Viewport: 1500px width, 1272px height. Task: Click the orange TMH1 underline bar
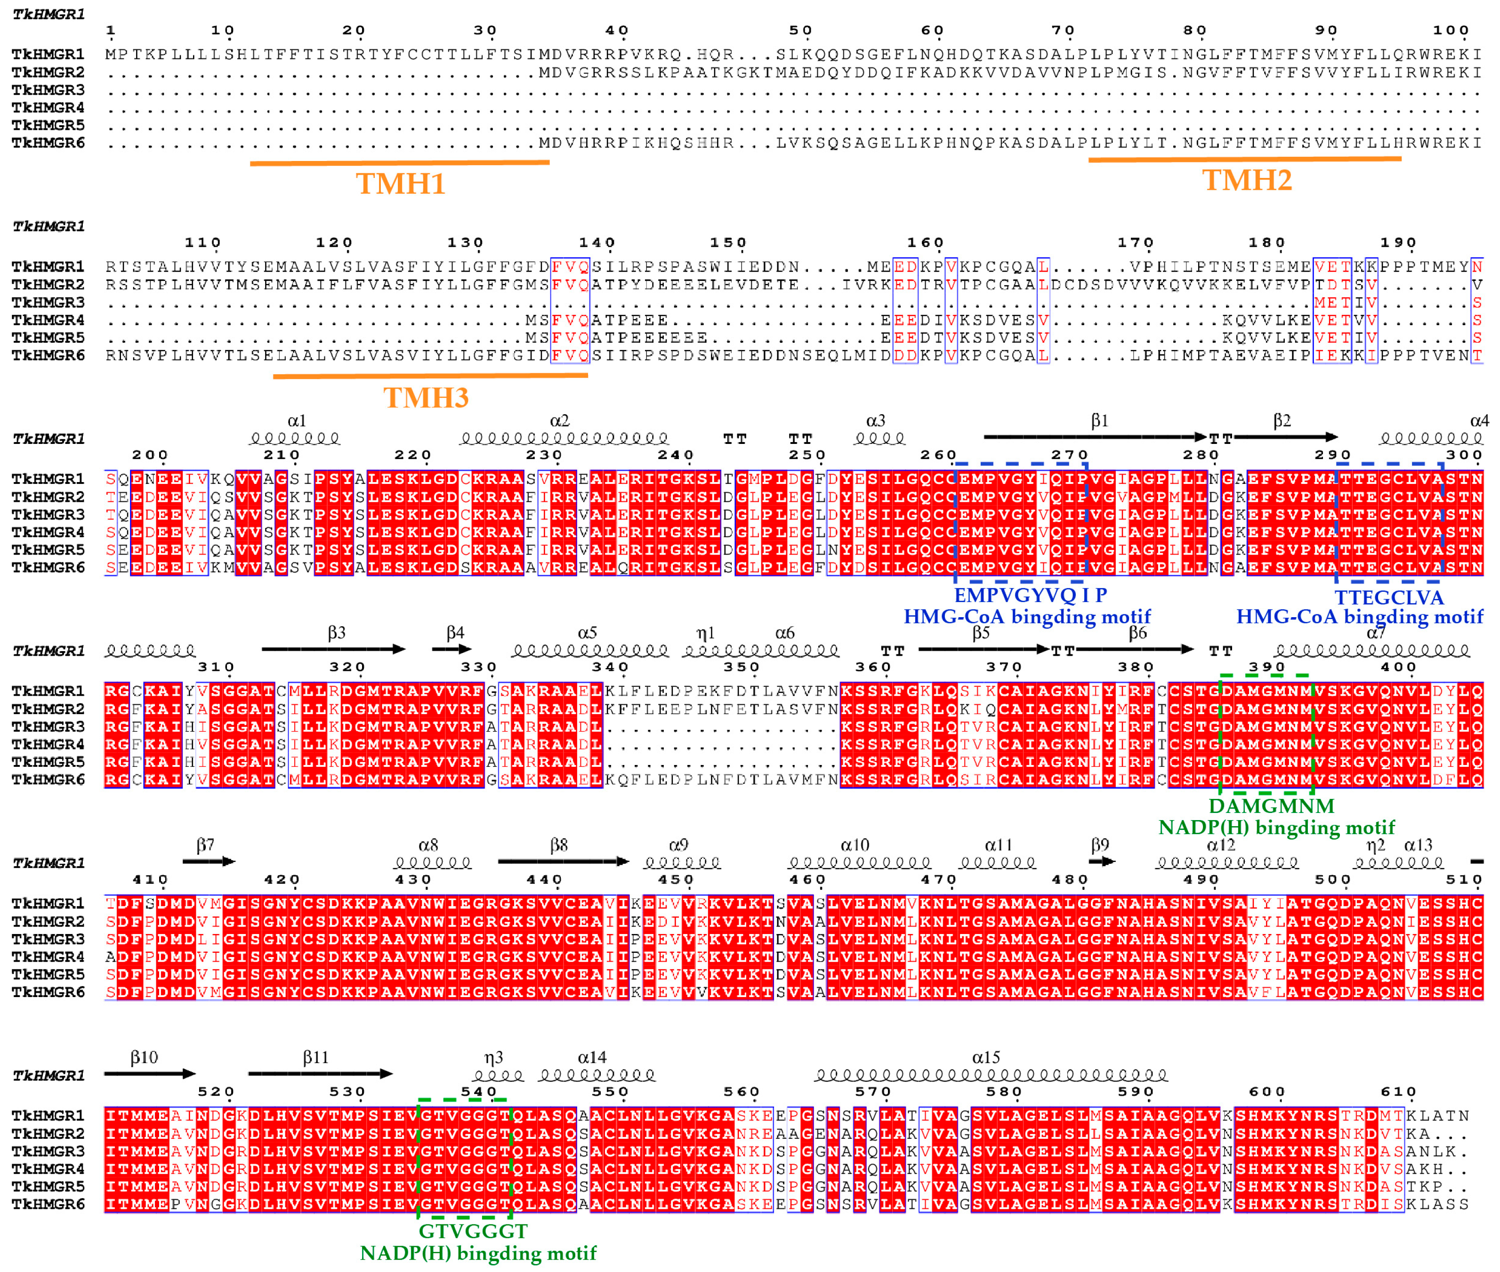(400, 163)
